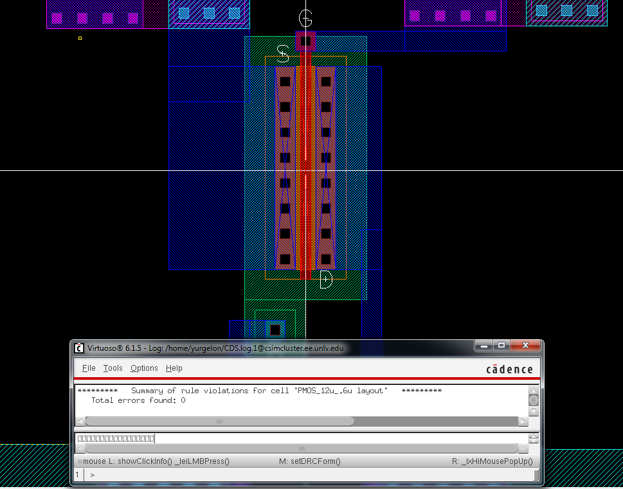Click the log output vertical scrollbar thumb
This screenshot has width=623, height=489.
[534, 400]
